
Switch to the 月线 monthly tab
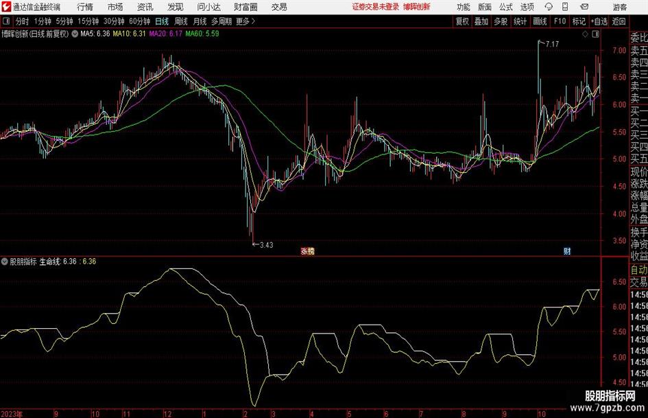click(x=200, y=21)
